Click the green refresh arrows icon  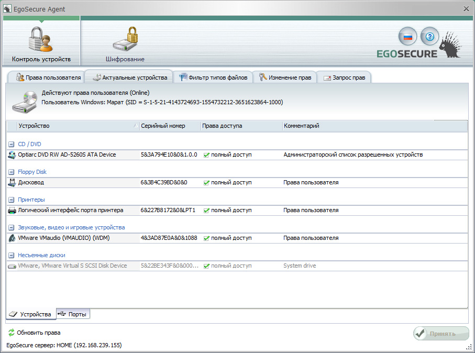(x=12, y=333)
